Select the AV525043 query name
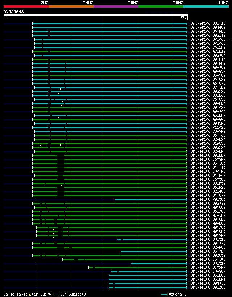The image size is (232, 297). click(14, 12)
